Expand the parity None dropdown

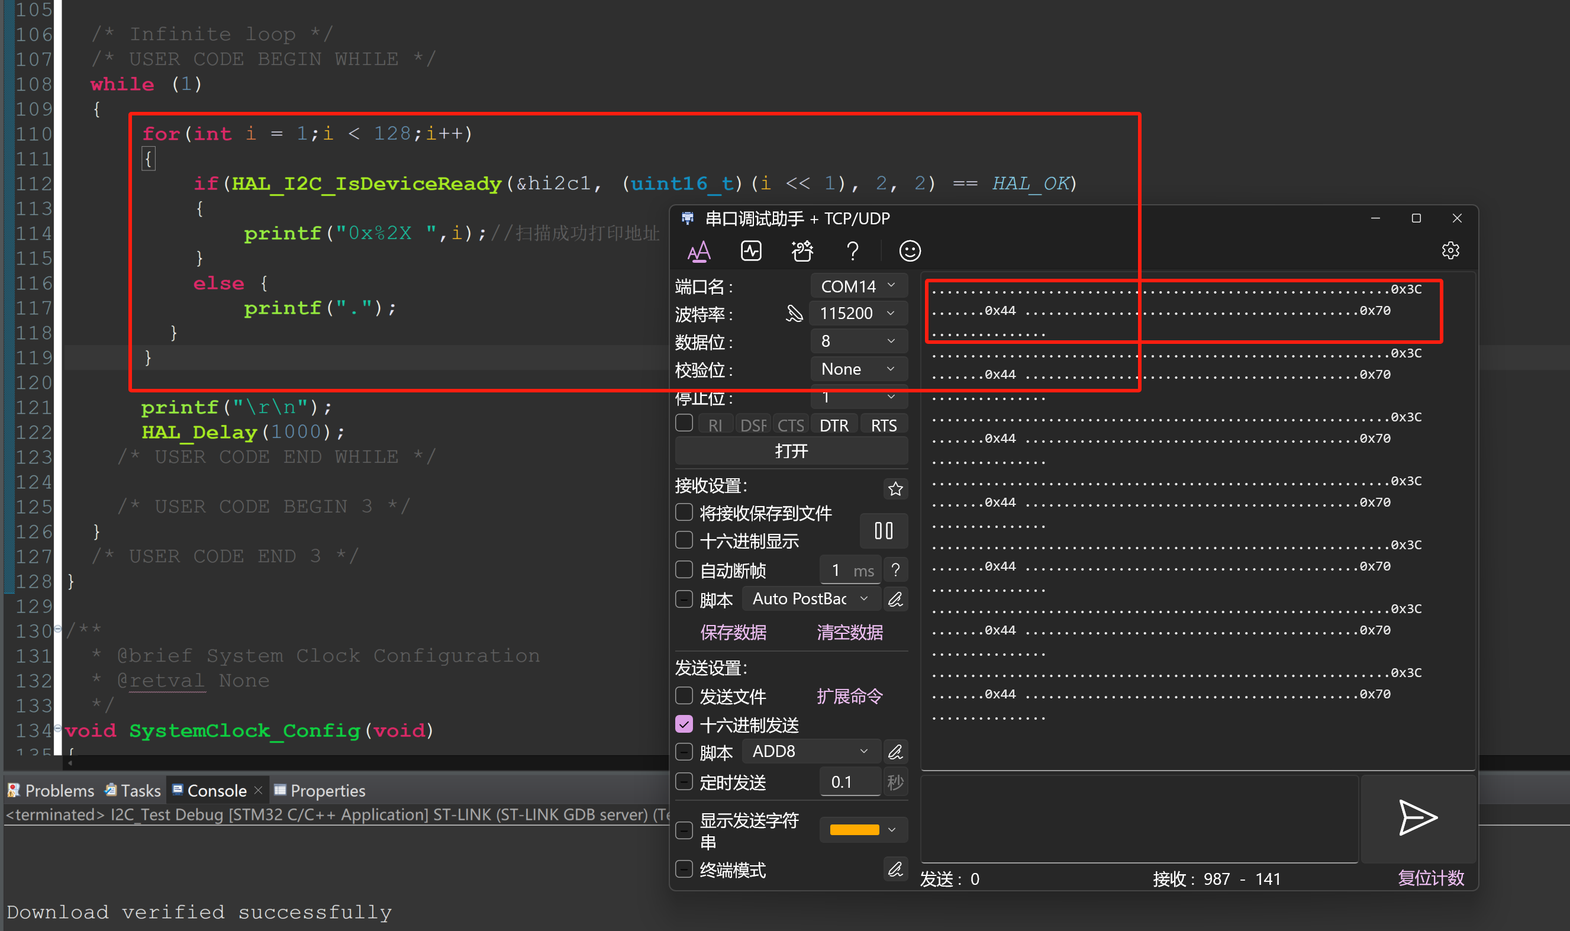pyautogui.click(x=857, y=369)
